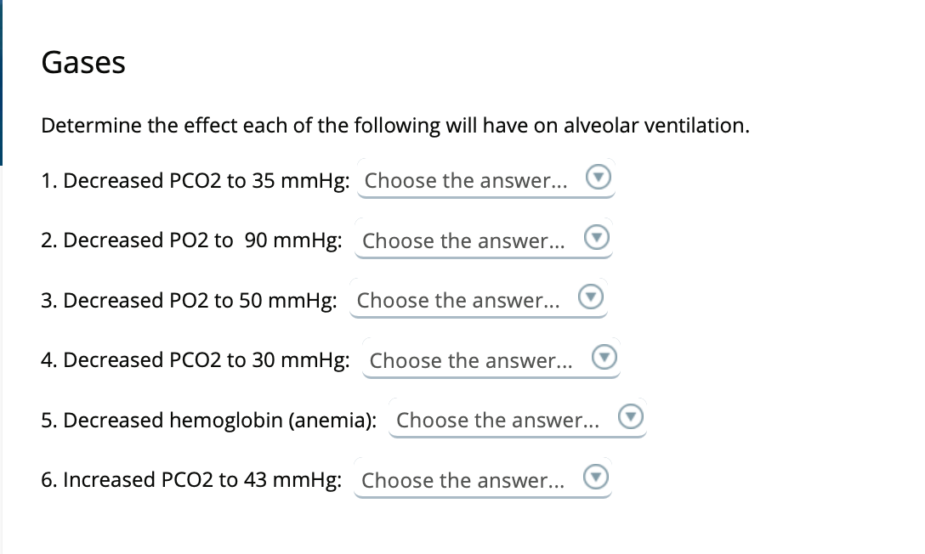
Task: Click the label '4. Decreased PCO2 to 30 mmHg'
Action: click(196, 360)
